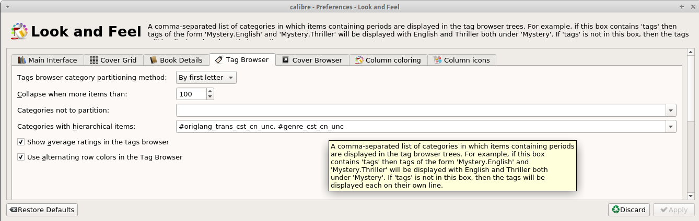Click the 'Tags browser category partitioning method:' label
The width and height of the screenshot is (699, 221).
click(x=92, y=78)
